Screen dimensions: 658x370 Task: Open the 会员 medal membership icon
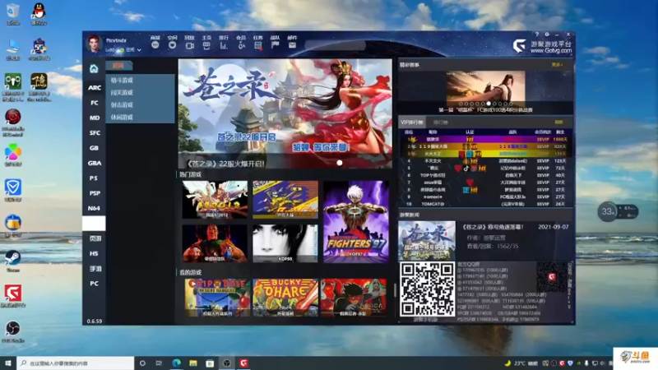pos(241,45)
